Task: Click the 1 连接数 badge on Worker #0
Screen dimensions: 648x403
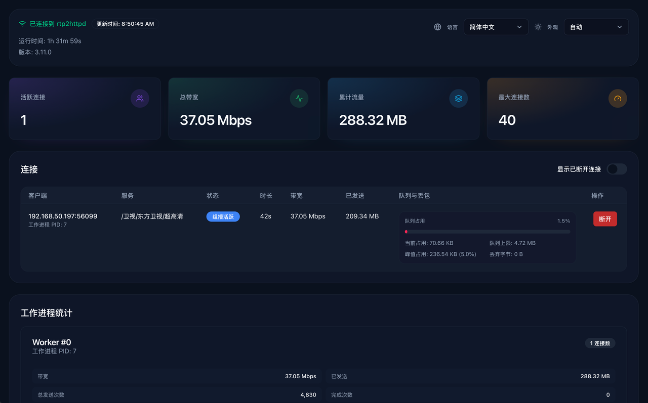Action: (600, 343)
